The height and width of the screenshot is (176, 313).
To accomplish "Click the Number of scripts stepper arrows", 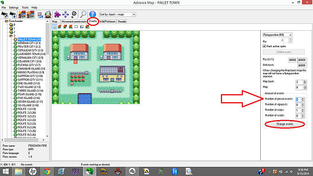I will pyautogui.click(x=303, y=116).
